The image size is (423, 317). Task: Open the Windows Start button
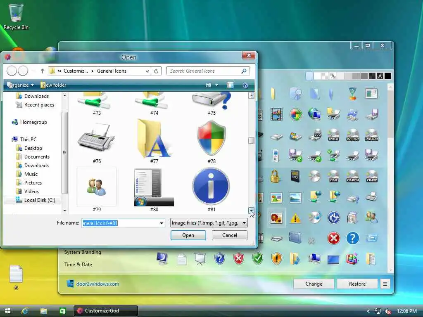[7, 311]
